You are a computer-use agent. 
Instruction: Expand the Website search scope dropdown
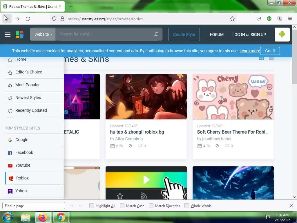(43, 34)
